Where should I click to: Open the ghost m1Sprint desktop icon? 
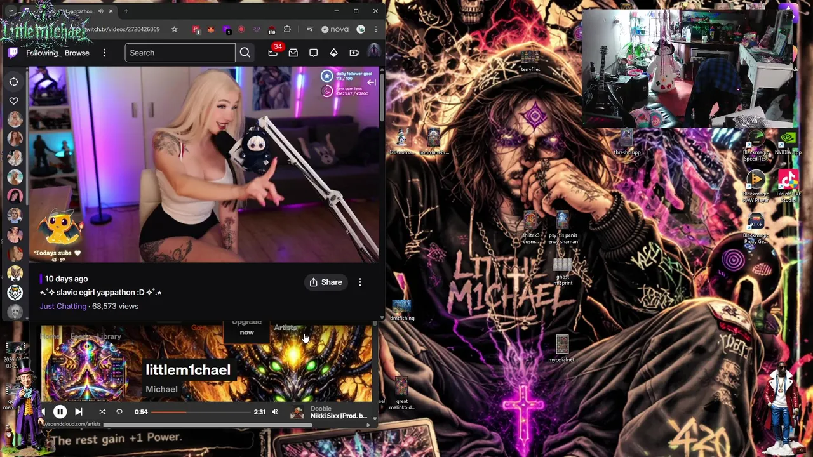coord(562,272)
